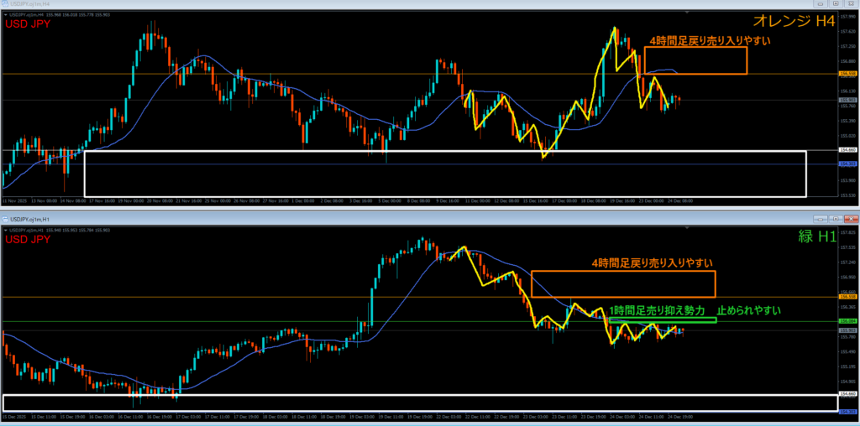Screen dimensions: 860x426
Task: Close the USDJPY H1 chart window
Action: point(850,219)
